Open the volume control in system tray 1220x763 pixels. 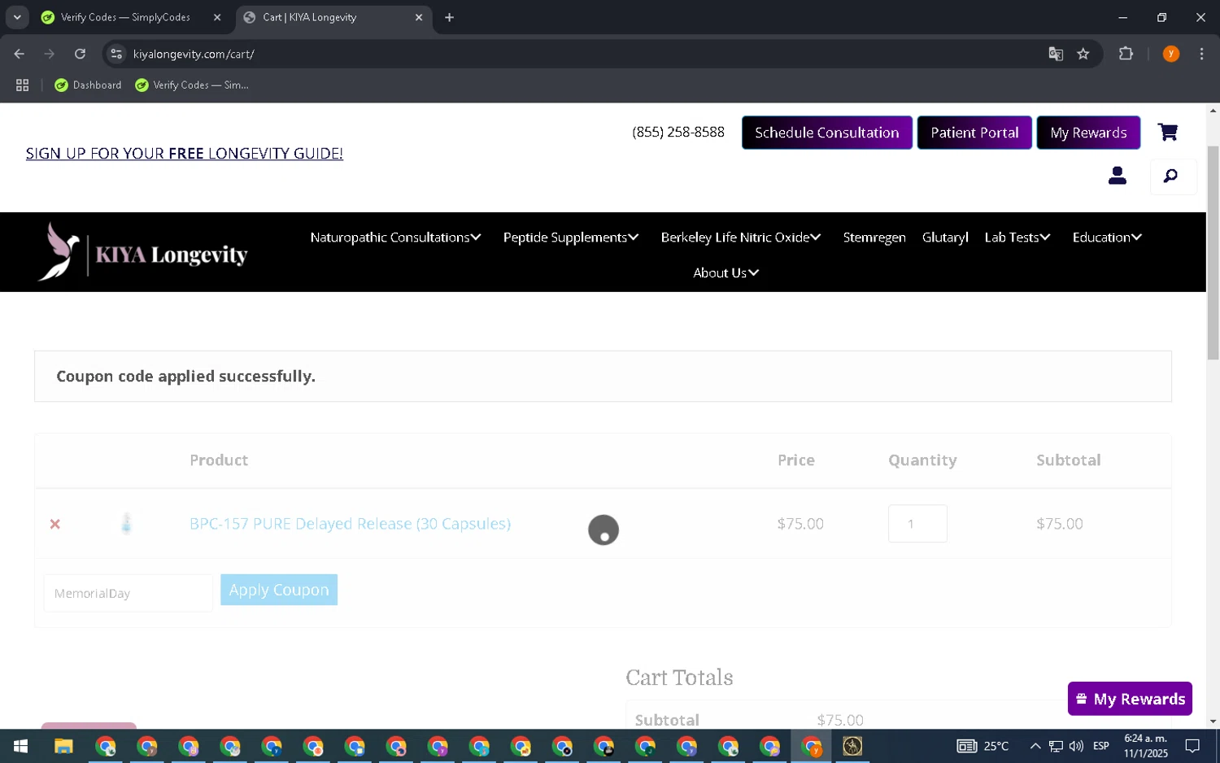pos(1076,746)
